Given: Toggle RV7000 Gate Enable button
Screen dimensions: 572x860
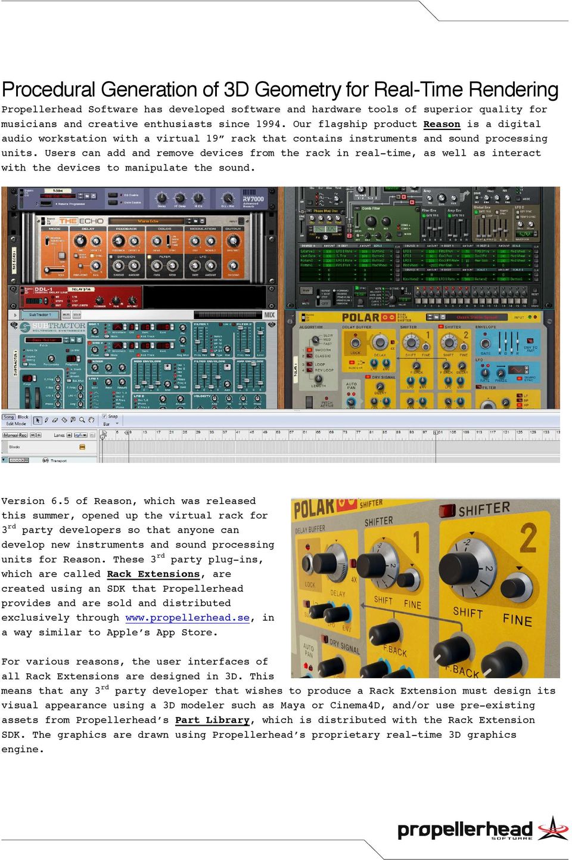Looking at the screenshot, I should 113,202.
